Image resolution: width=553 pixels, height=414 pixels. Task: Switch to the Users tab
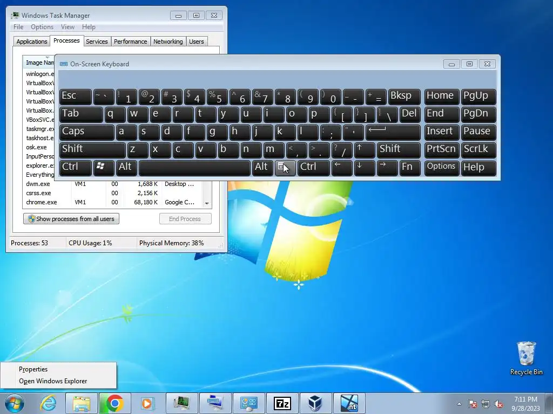(196, 42)
